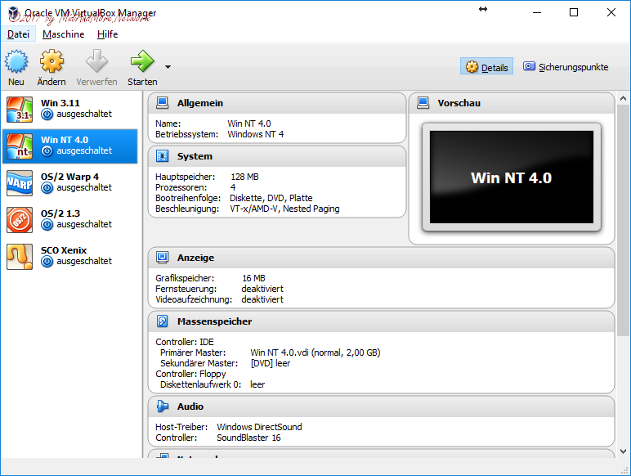Select the OS/2 Warp 4 machine icon

coord(20,182)
